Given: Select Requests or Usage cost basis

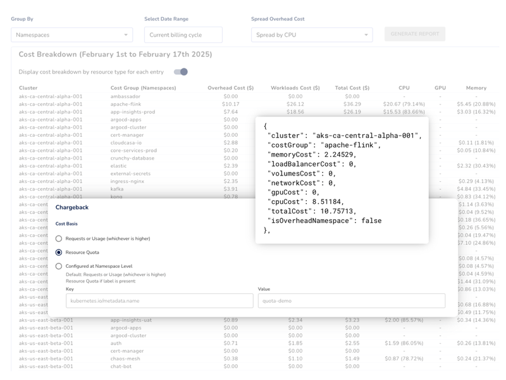Looking at the screenshot, I should 59,239.
